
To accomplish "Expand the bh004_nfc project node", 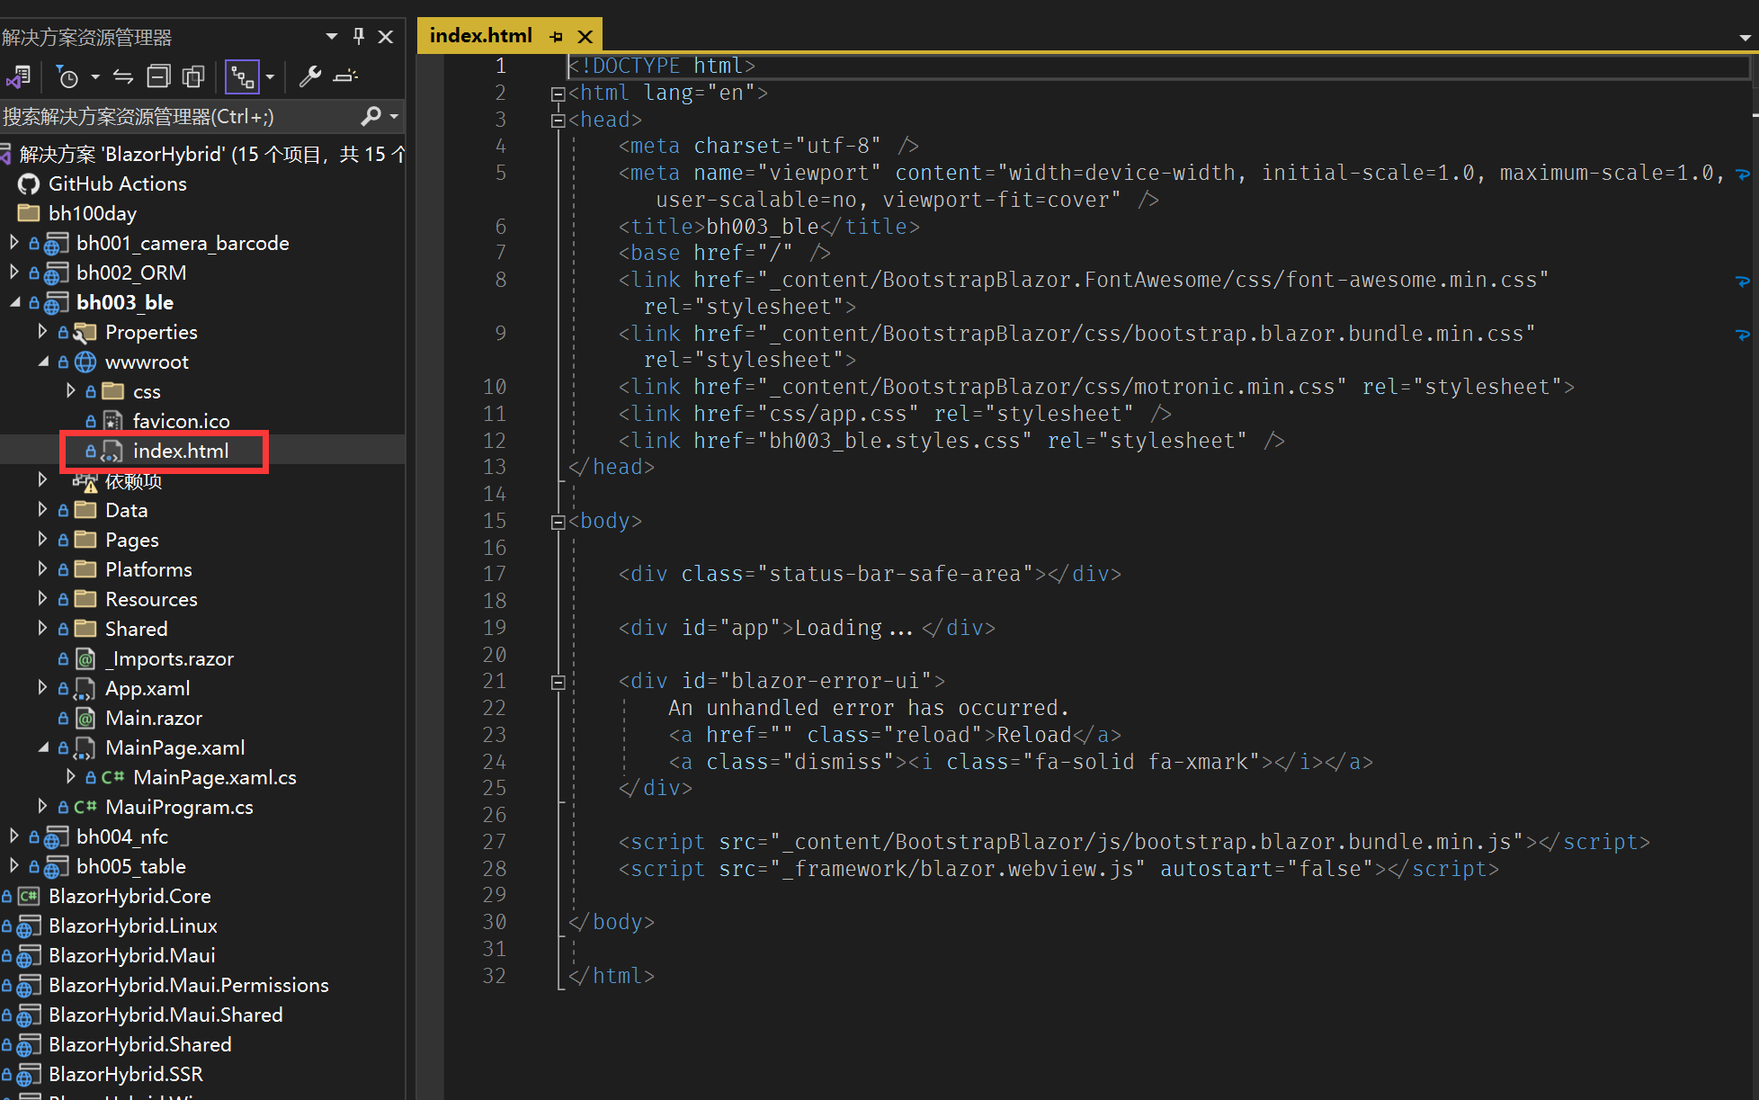I will 13,836.
